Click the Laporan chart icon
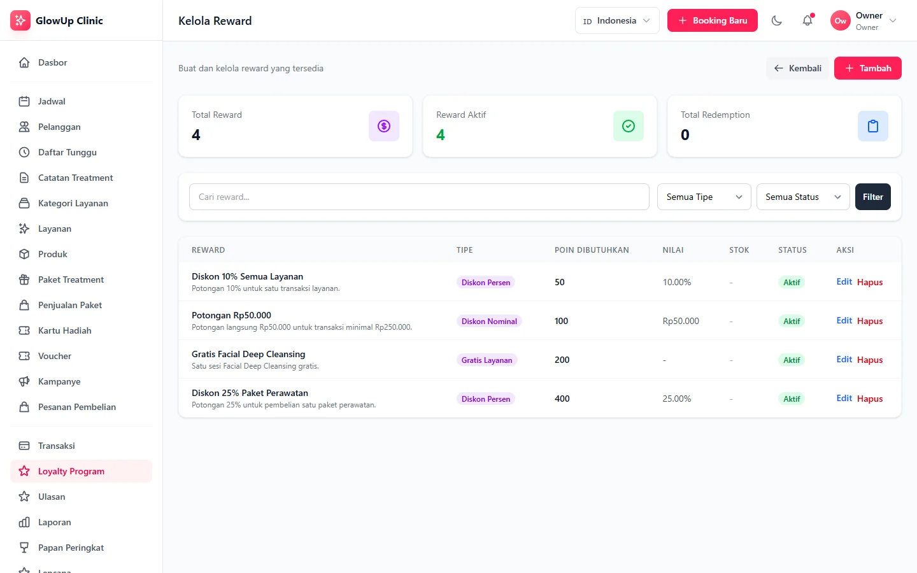Image resolution: width=917 pixels, height=573 pixels. (x=24, y=522)
